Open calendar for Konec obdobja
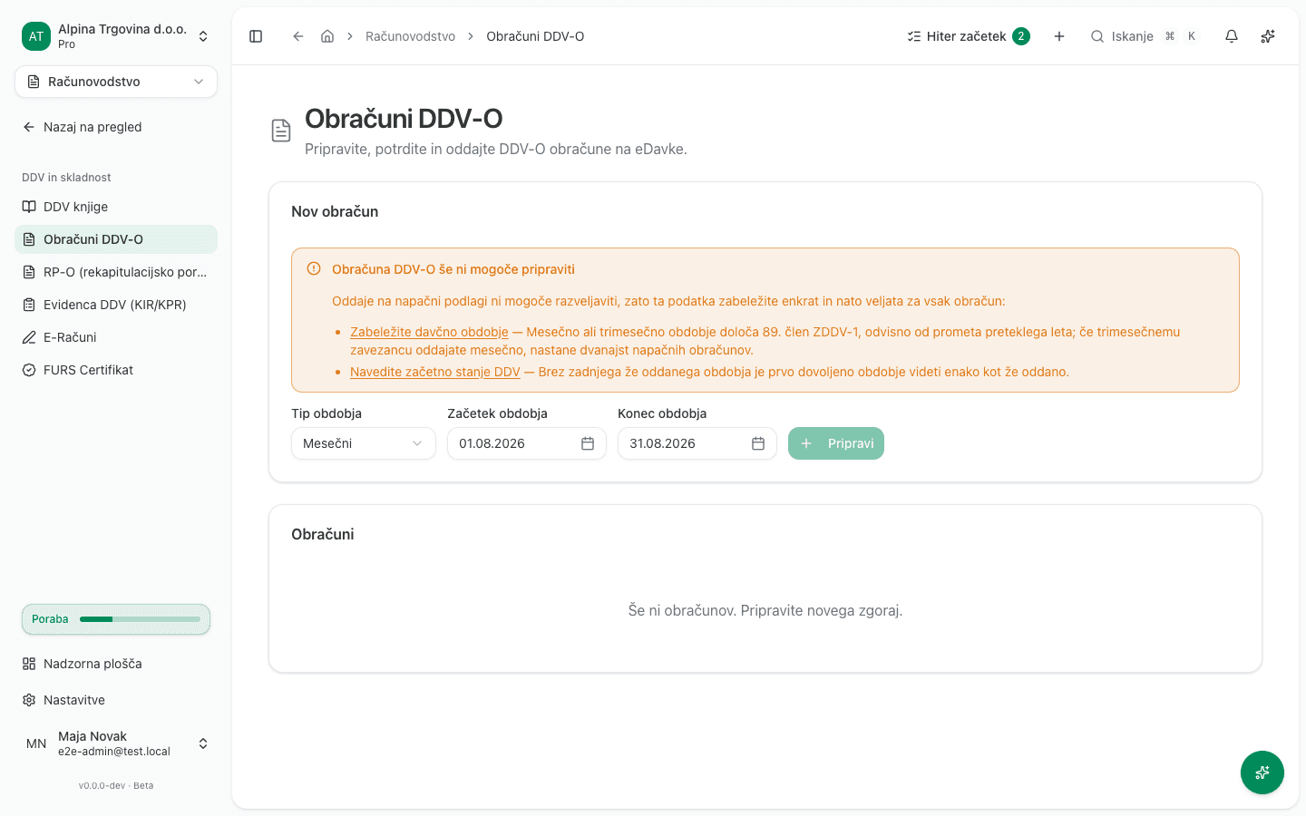The image size is (1306, 816). click(x=758, y=443)
